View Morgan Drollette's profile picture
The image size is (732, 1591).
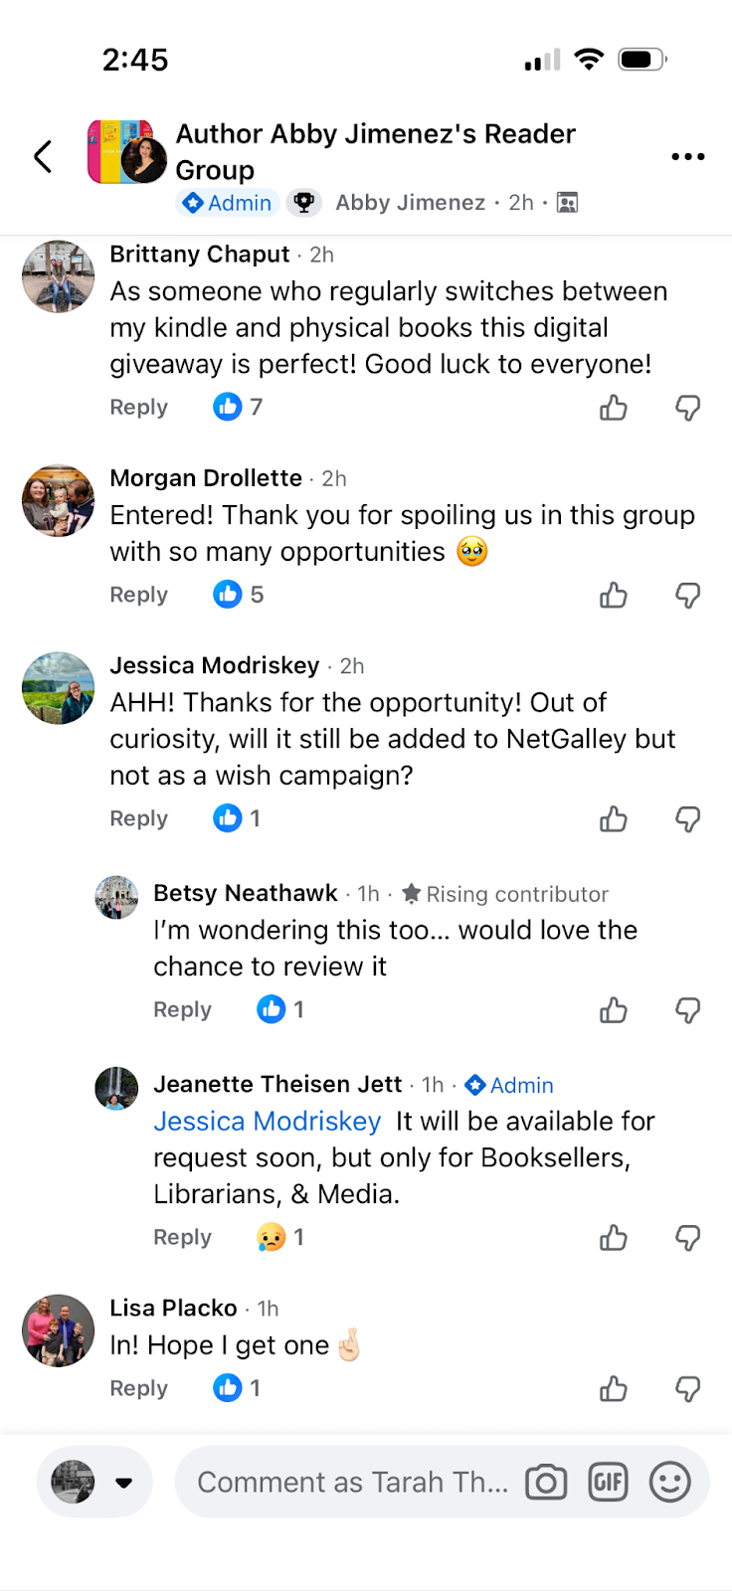point(59,500)
